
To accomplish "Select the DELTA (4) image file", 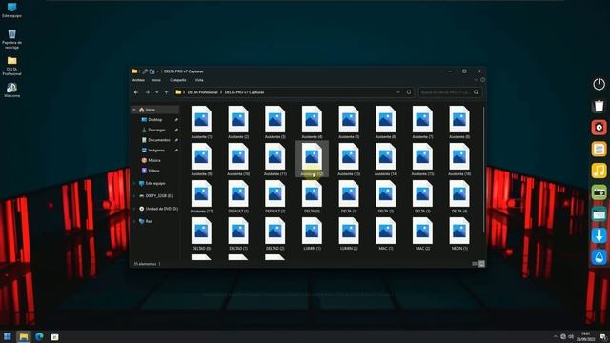I will 459,196.
